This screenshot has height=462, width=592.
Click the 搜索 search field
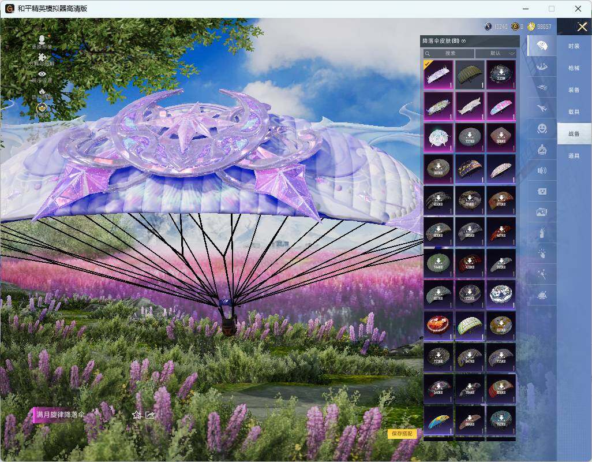448,53
